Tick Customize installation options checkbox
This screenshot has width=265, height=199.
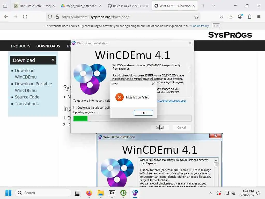75,108
